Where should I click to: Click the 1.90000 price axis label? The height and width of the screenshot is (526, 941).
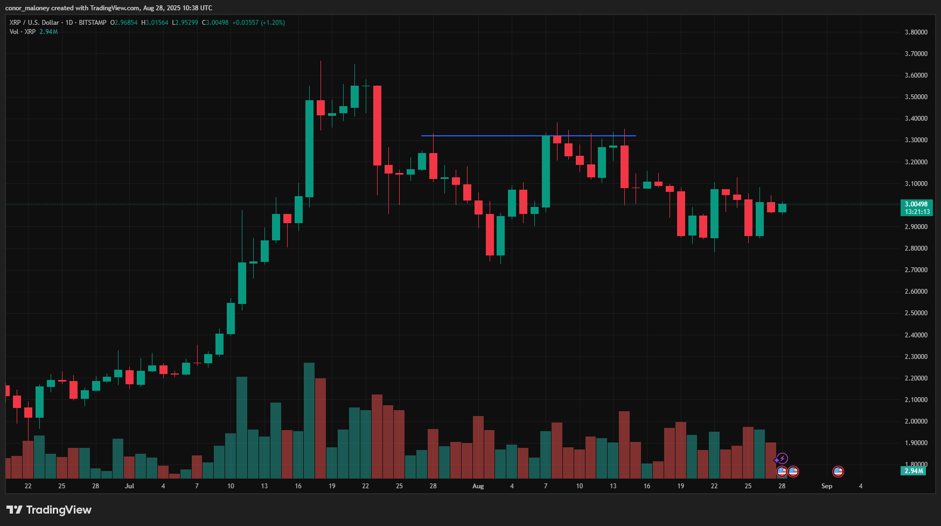click(916, 443)
